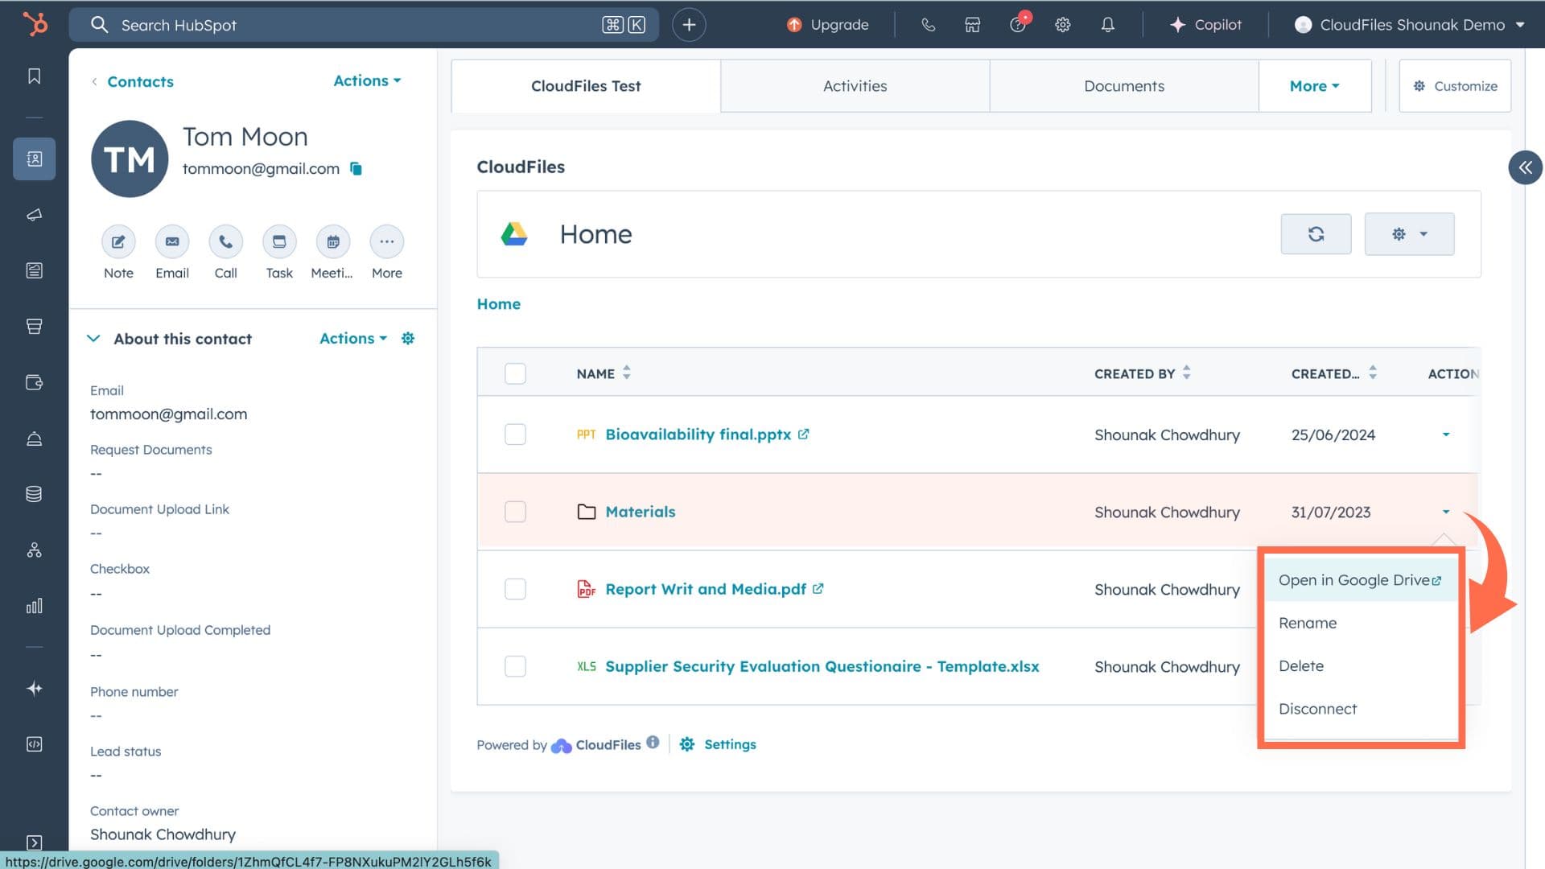Viewport: 1545px width, 869px height.
Task: Click the CloudFiles Settings link near the footer
Action: (x=729, y=744)
